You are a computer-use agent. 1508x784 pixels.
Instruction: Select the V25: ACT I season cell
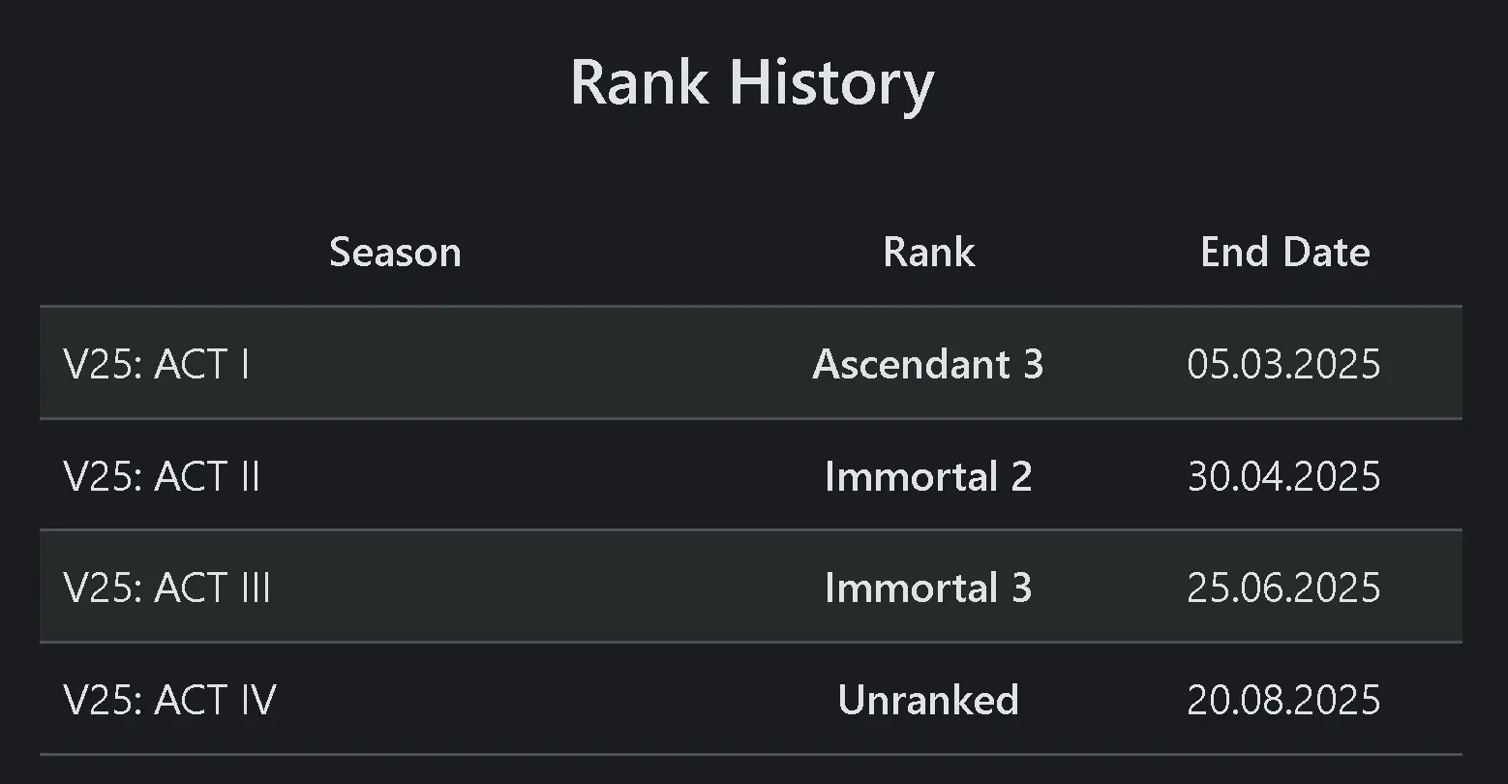(x=157, y=365)
